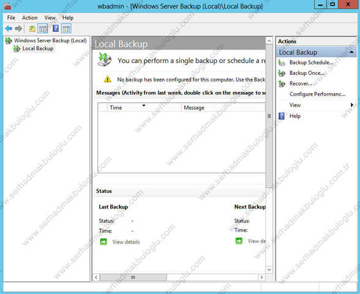The image size is (360, 294).
Task: Close the wbadmin window
Action: (x=348, y=4)
